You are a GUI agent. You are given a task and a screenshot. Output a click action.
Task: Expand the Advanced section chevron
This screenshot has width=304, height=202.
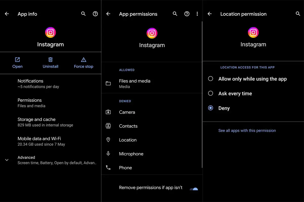click(x=7, y=160)
